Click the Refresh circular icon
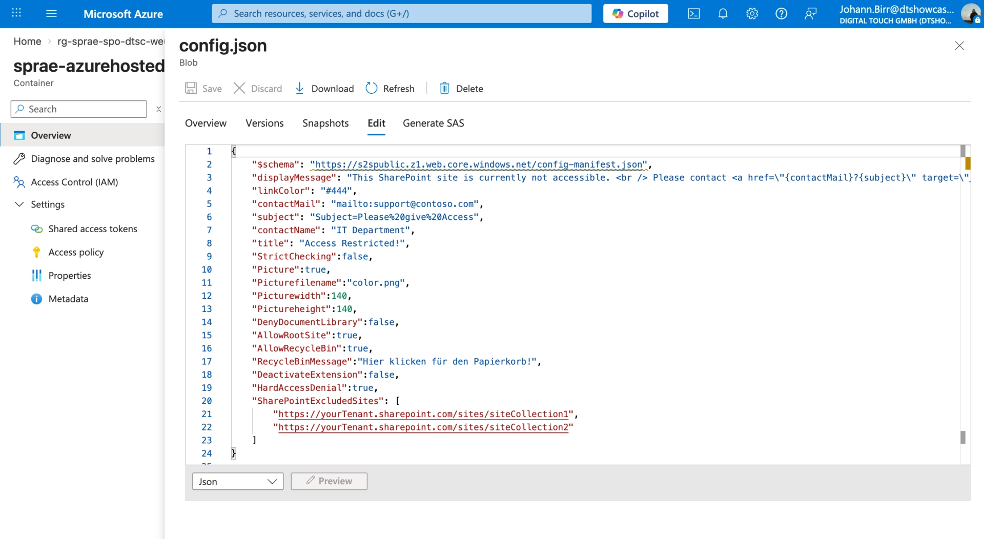This screenshot has height=539, width=984. click(372, 88)
